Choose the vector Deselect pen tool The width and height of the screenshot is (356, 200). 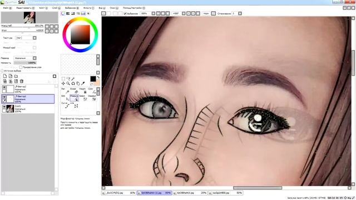click(92, 98)
